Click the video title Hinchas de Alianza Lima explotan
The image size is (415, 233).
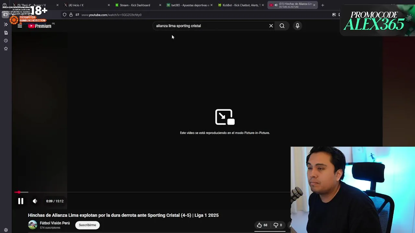[x=123, y=215]
